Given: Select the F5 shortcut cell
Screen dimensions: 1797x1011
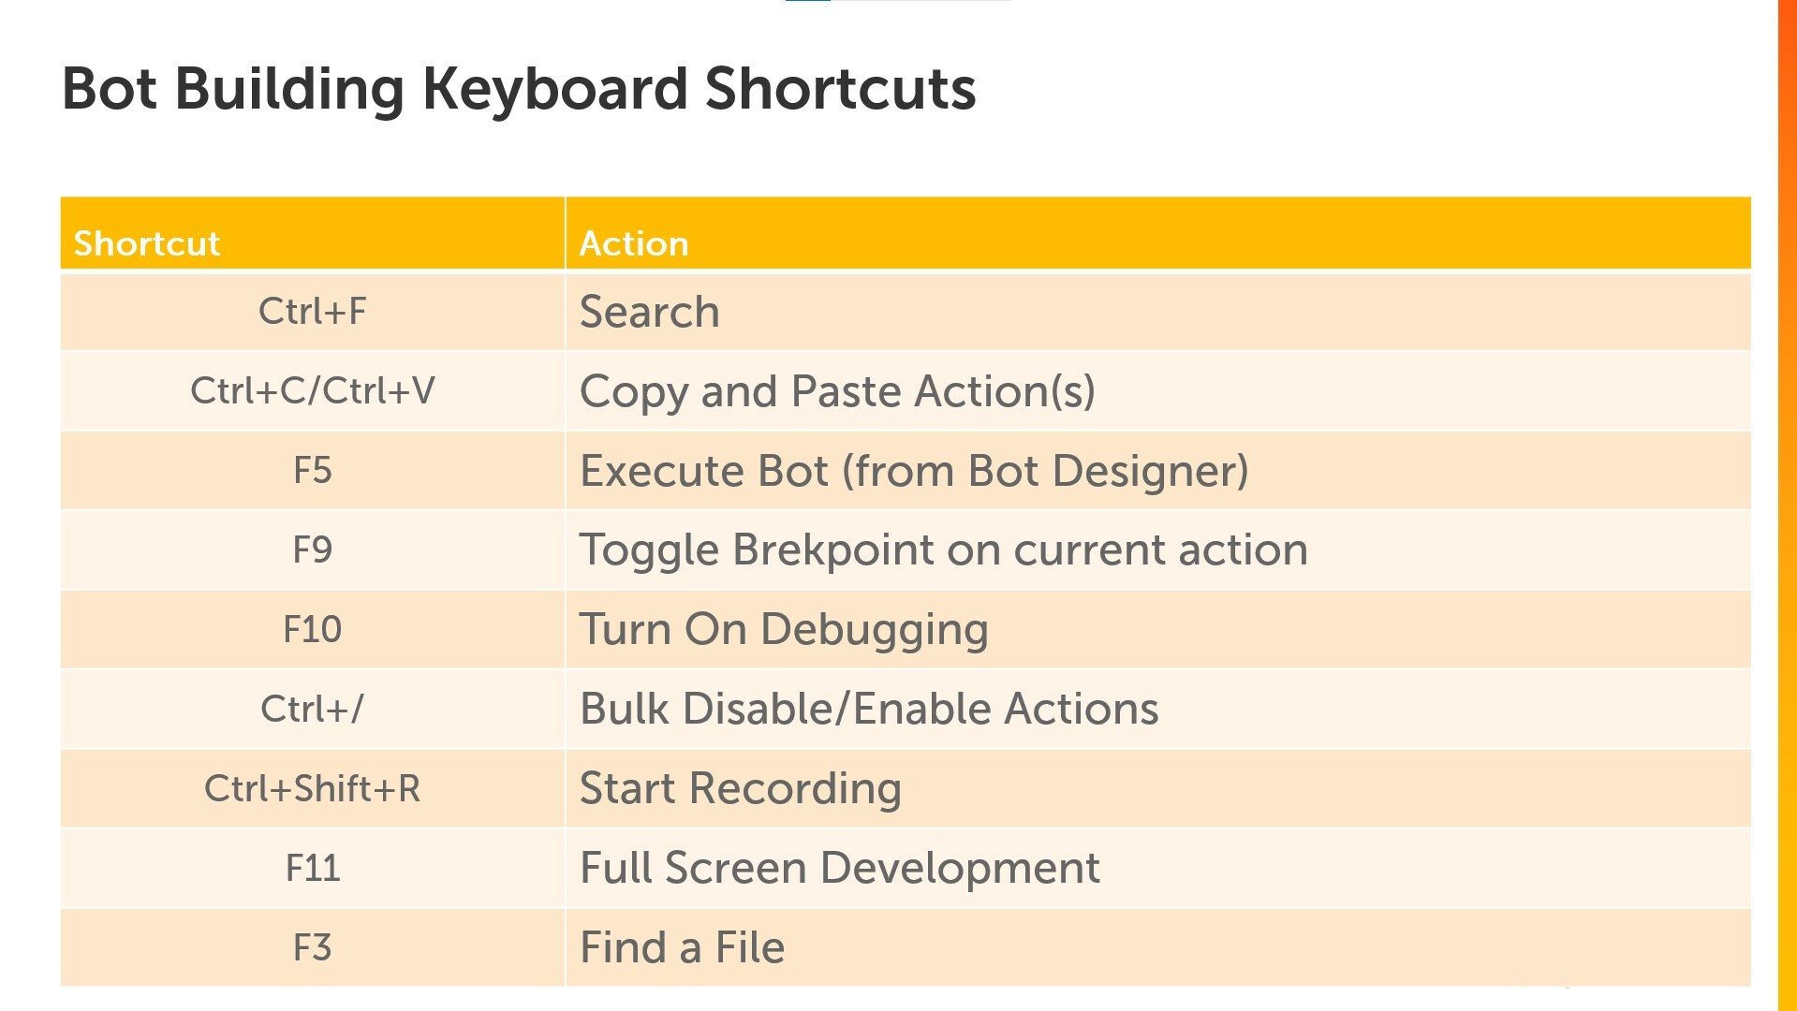Looking at the screenshot, I should [313, 471].
